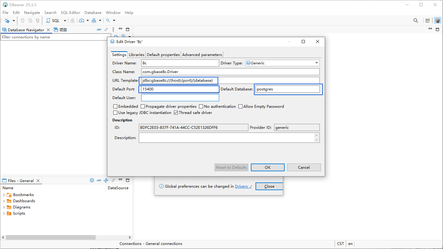Enable the Embedded checkbox
This screenshot has width=443, height=249.
tap(115, 107)
